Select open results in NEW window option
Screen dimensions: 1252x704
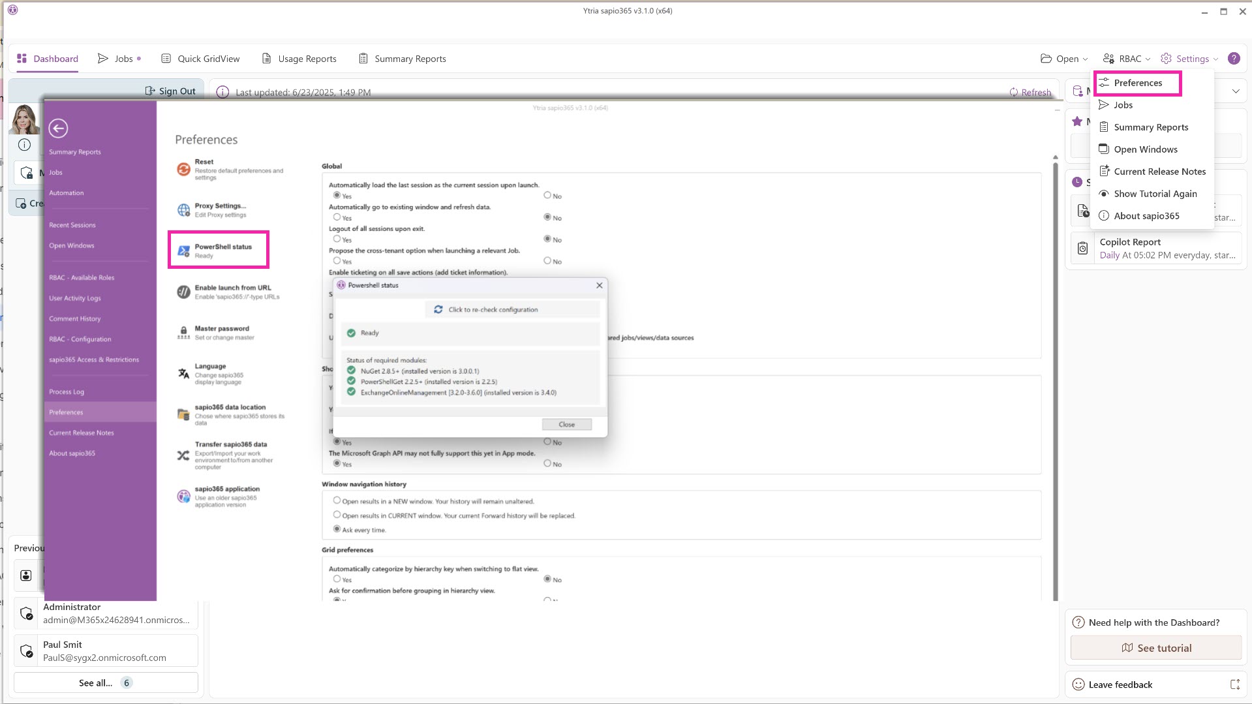point(337,501)
